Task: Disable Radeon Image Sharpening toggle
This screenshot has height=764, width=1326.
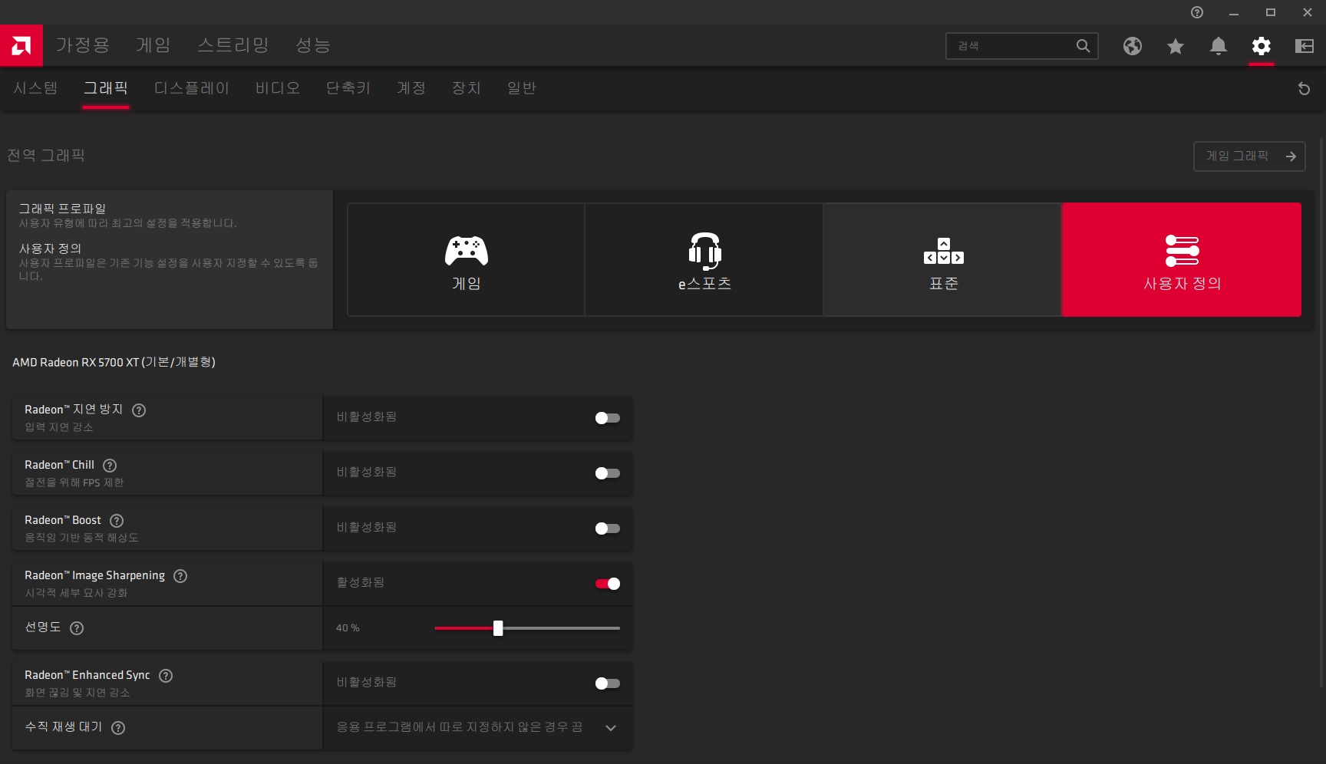Action: pos(607,584)
